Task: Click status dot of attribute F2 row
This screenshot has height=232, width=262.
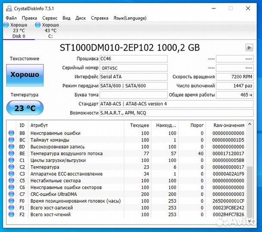Action: point(11,214)
